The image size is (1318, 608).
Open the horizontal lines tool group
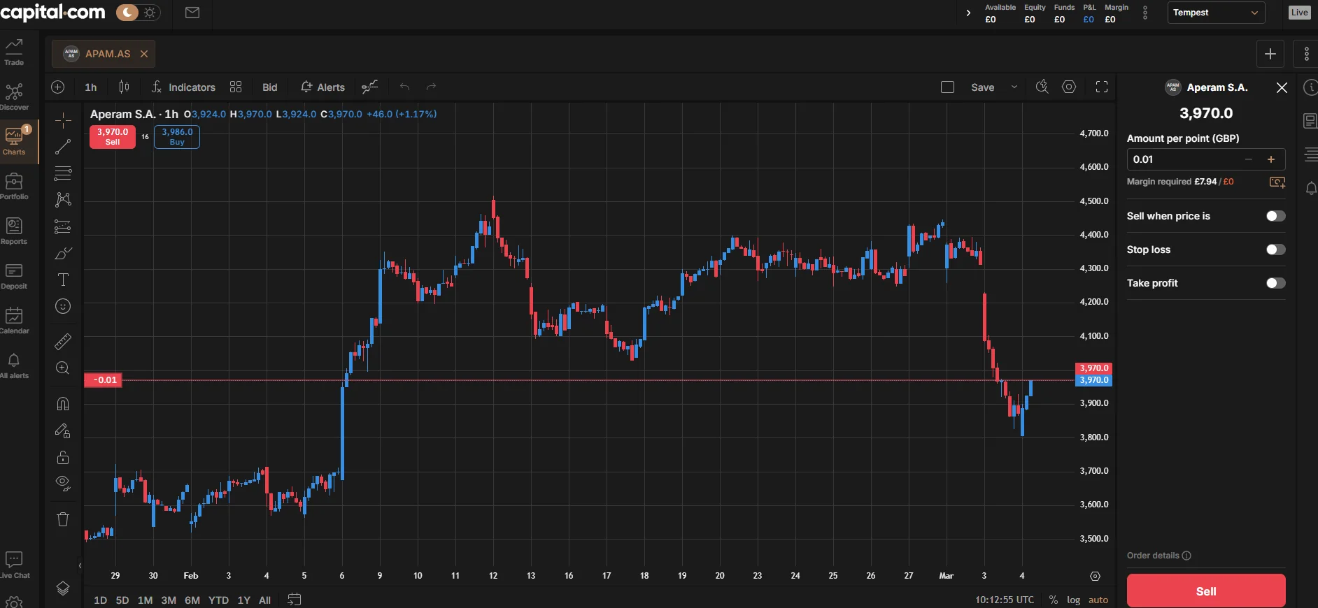pos(63,173)
